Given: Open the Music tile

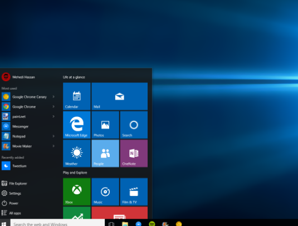Looking at the screenshot, I should 105,191.
